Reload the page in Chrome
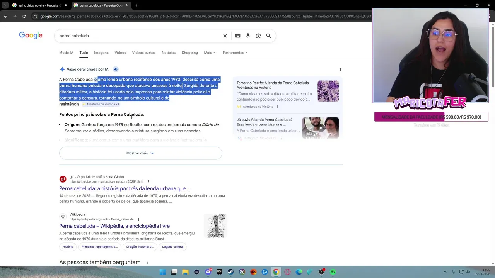 click(x=24, y=16)
